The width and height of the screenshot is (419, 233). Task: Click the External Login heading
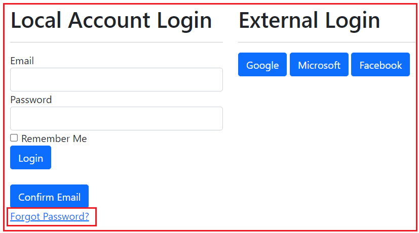[x=309, y=20]
